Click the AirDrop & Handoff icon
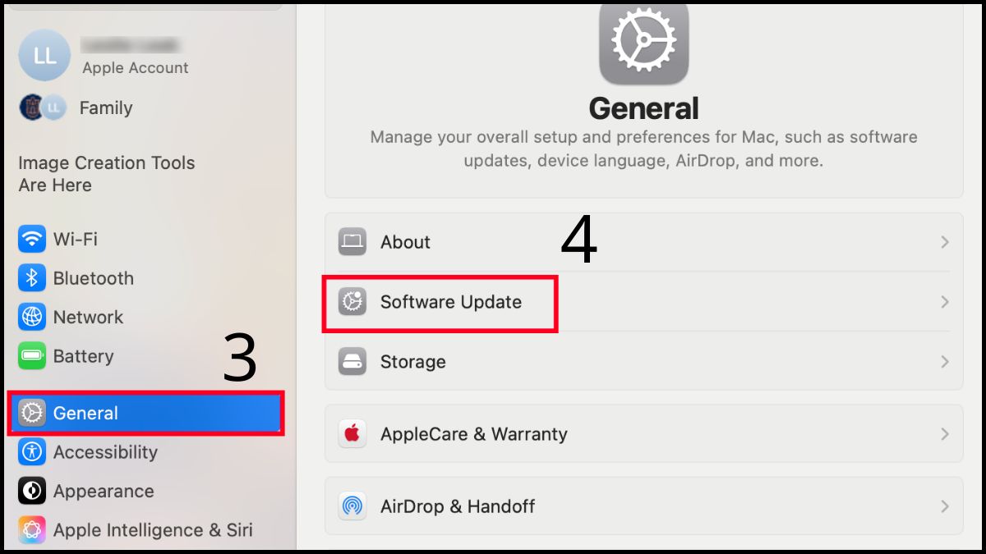 (x=352, y=506)
